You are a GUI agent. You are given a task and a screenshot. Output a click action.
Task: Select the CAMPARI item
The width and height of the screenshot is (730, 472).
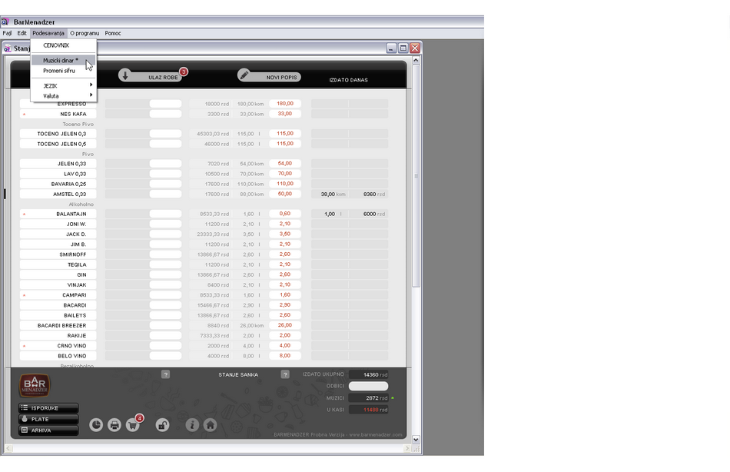(58, 295)
